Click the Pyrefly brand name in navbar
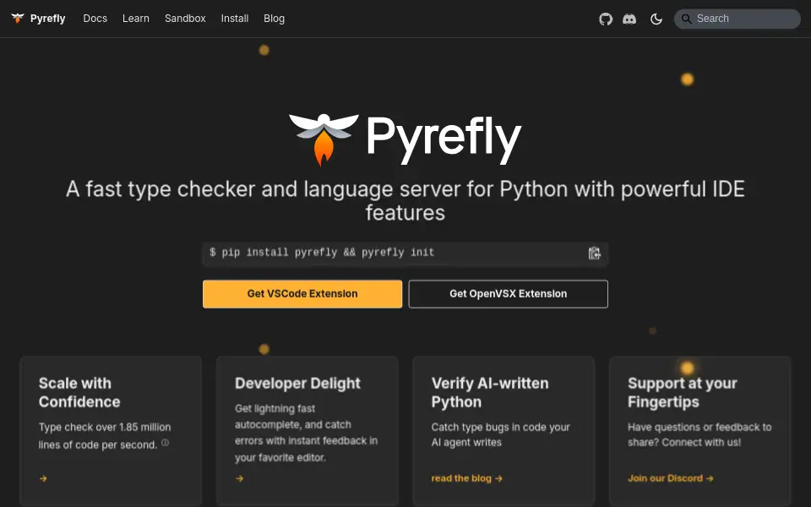811x507 pixels. point(47,19)
